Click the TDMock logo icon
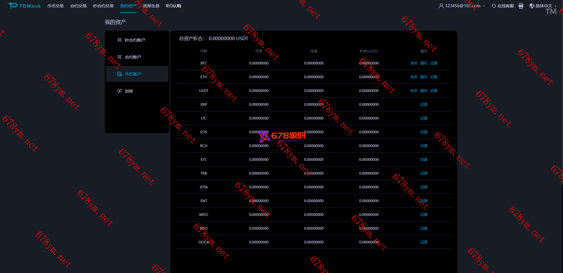 (x=13, y=6)
